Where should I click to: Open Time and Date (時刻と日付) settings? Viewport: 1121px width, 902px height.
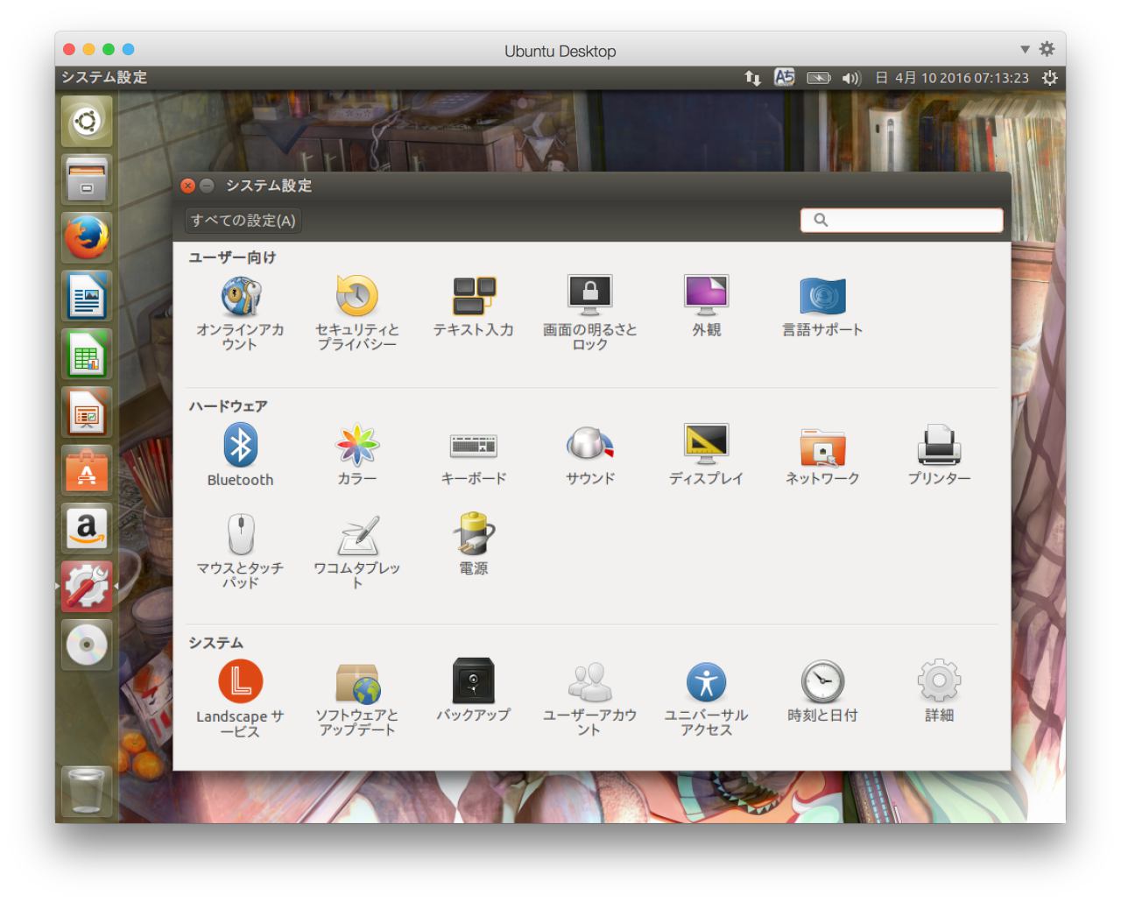[822, 692]
